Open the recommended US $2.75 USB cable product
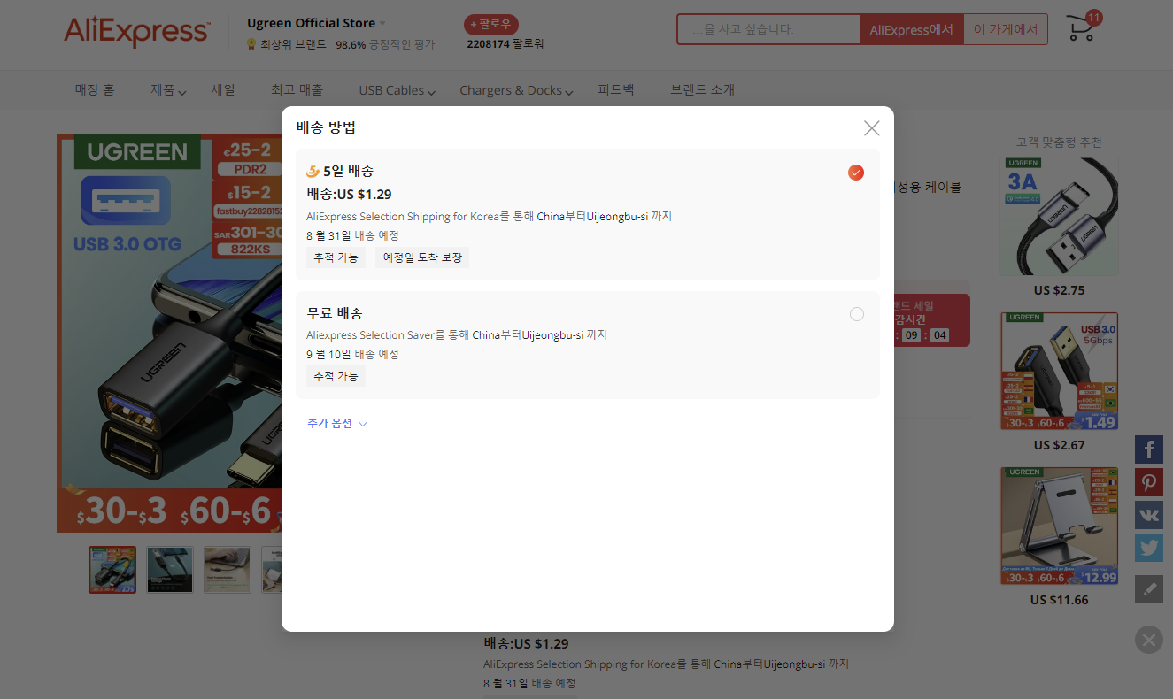 (1059, 216)
